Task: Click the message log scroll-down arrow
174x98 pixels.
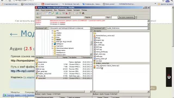Action: point(148,25)
